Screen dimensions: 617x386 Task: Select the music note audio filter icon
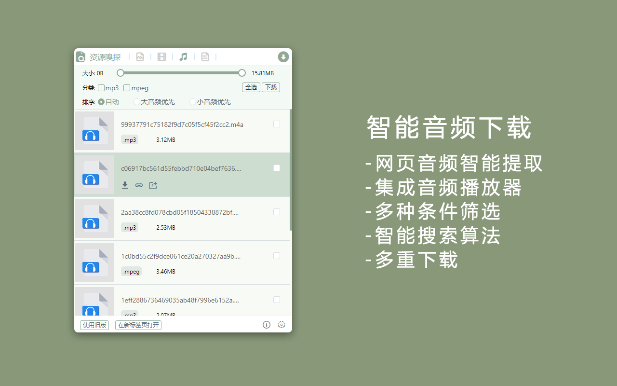coord(183,56)
